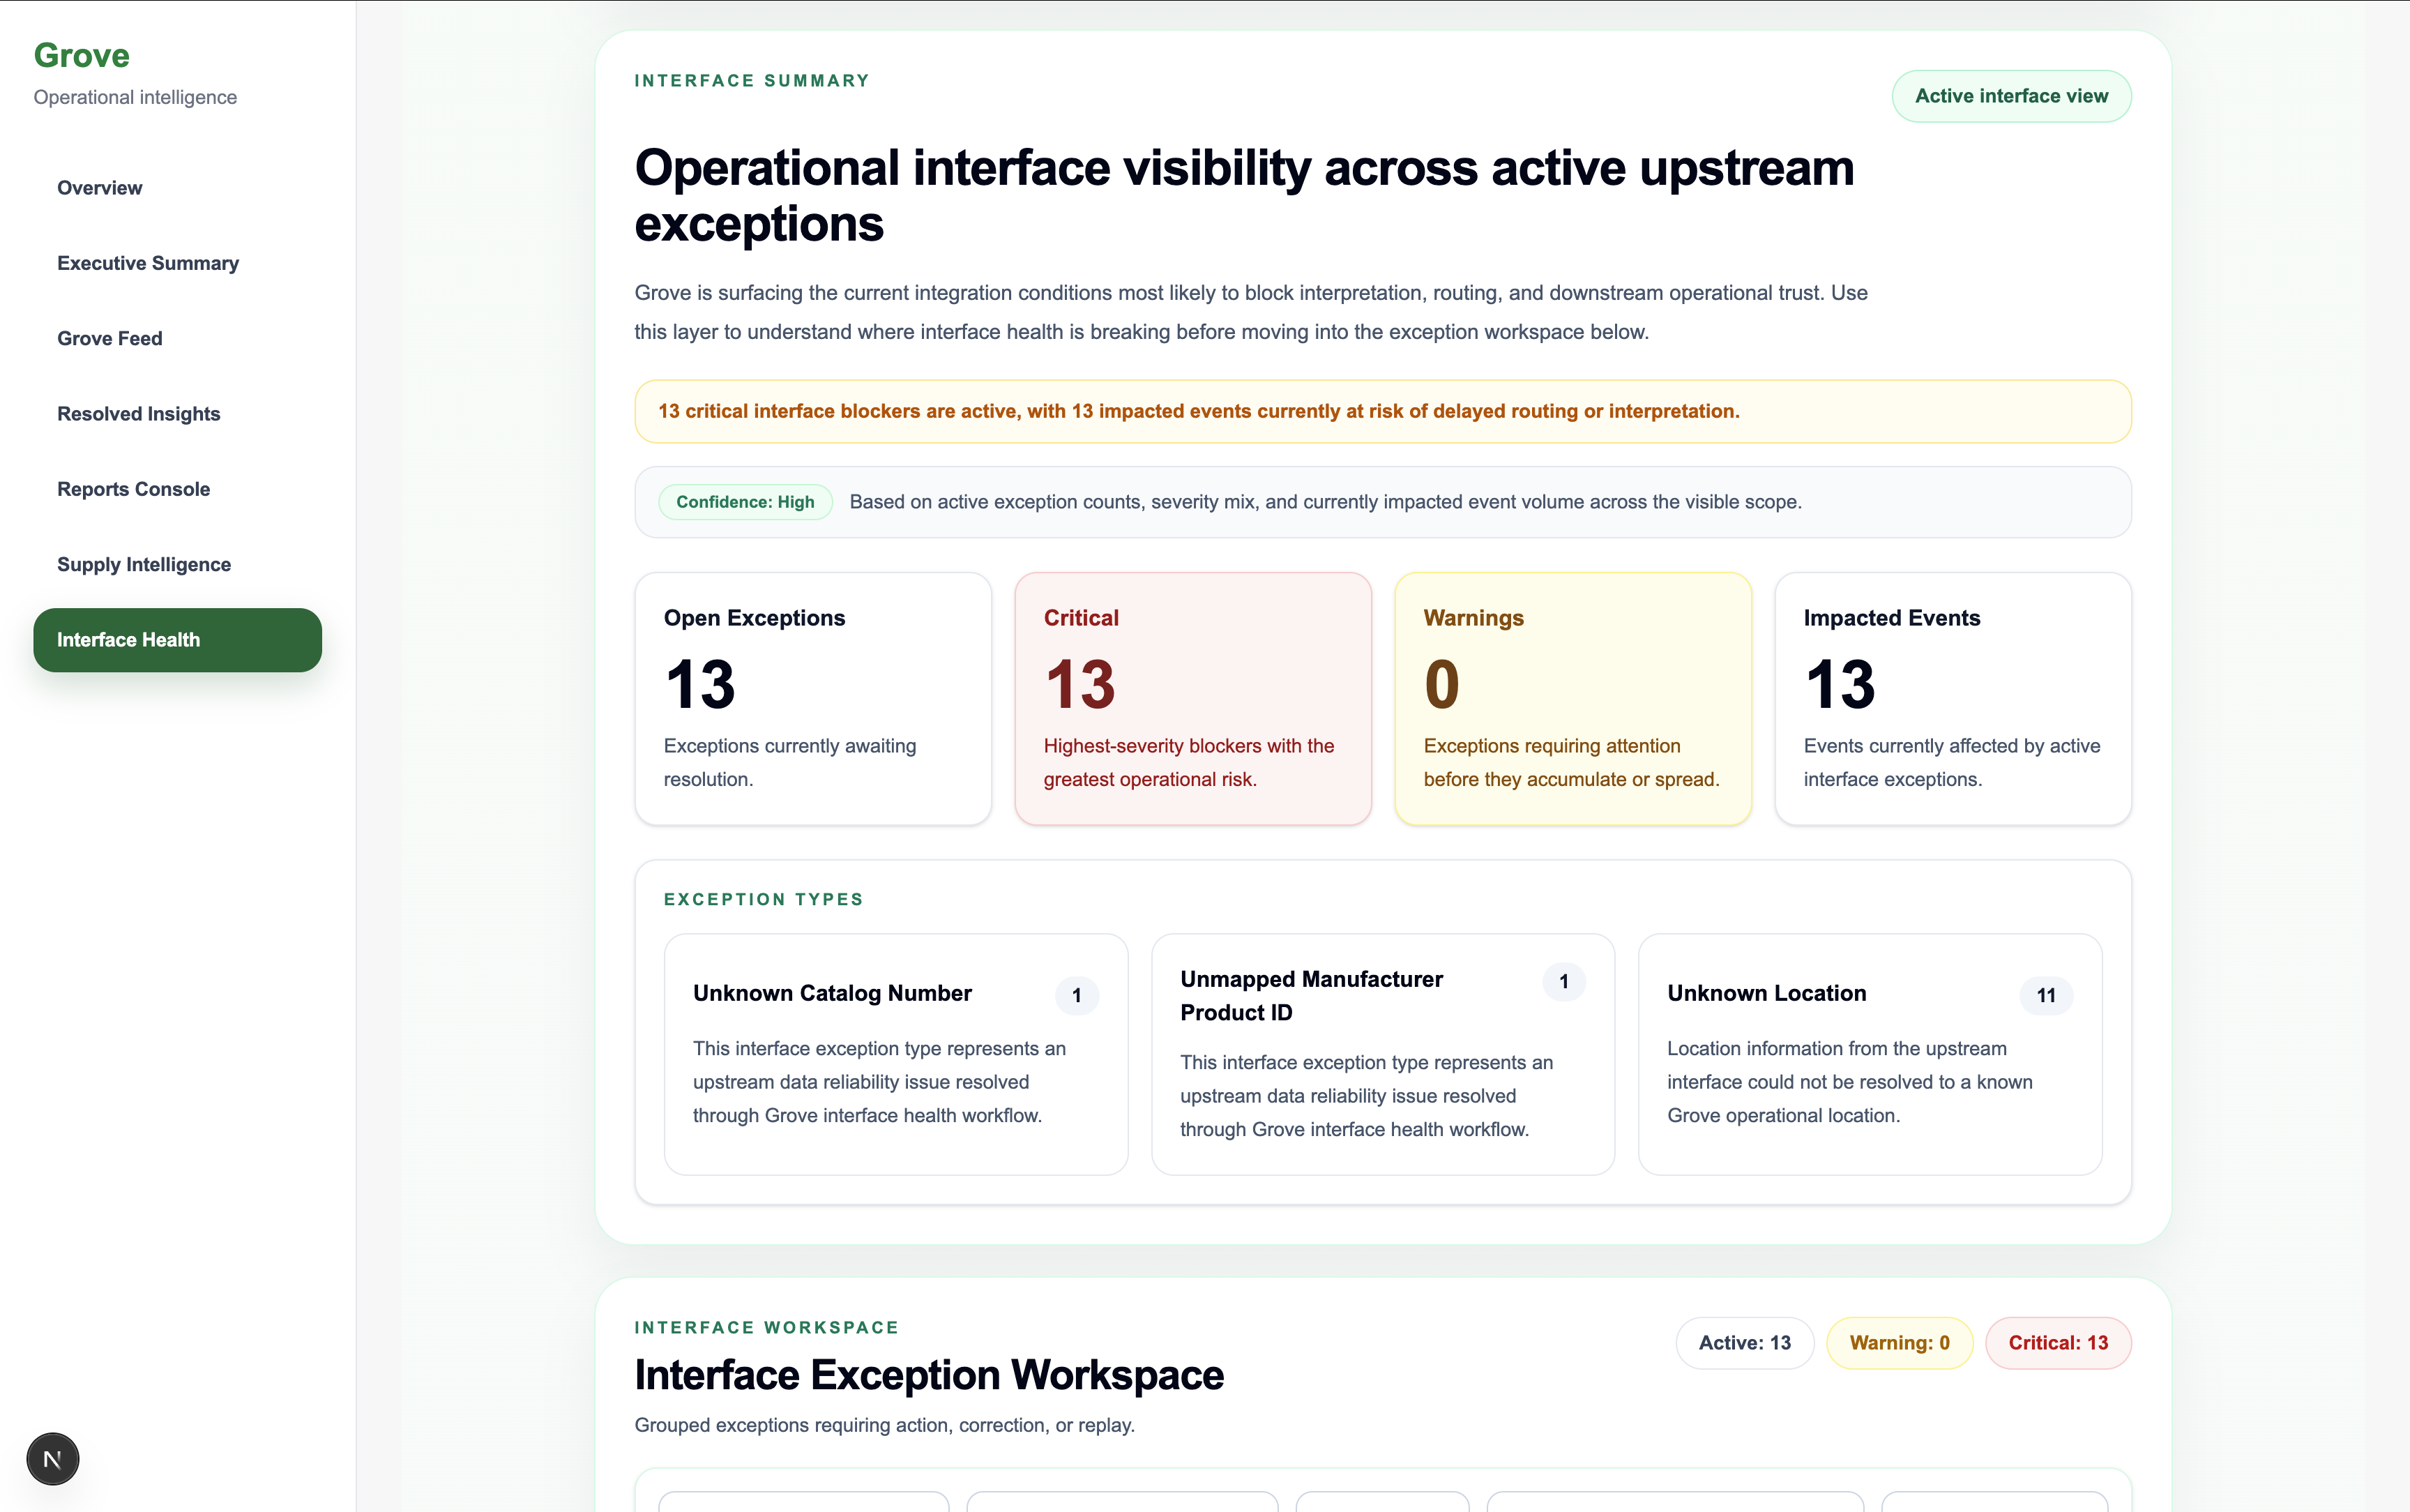Screen dimensions: 2410x1512
Task: Click the Interface Exception Workspace heading
Action: 929,1375
